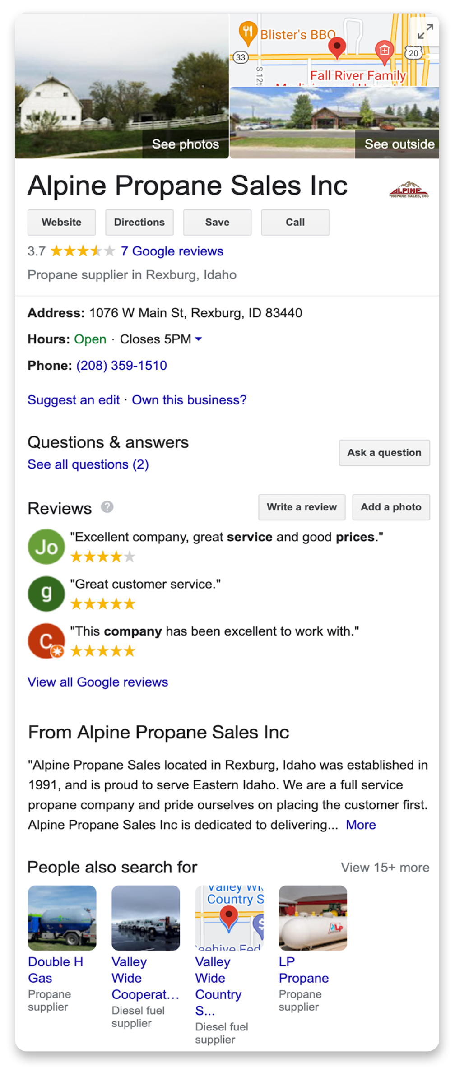Click the orange C reviewer avatar
This screenshot has width=455, height=1072.
click(x=46, y=641)
